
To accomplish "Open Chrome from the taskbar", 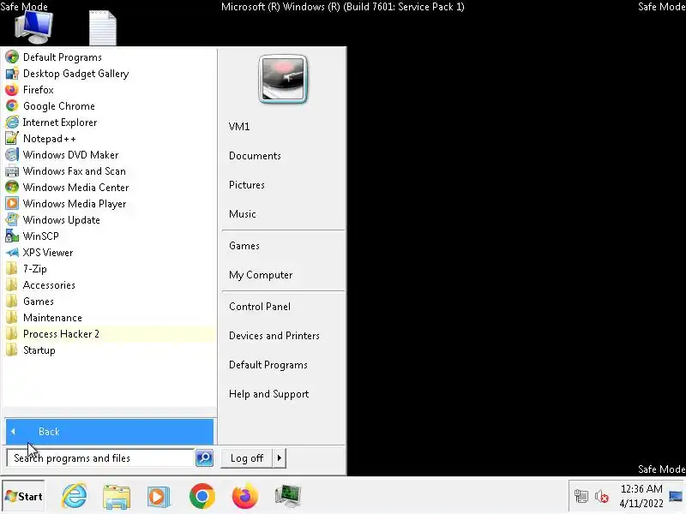I will point(202,496).
